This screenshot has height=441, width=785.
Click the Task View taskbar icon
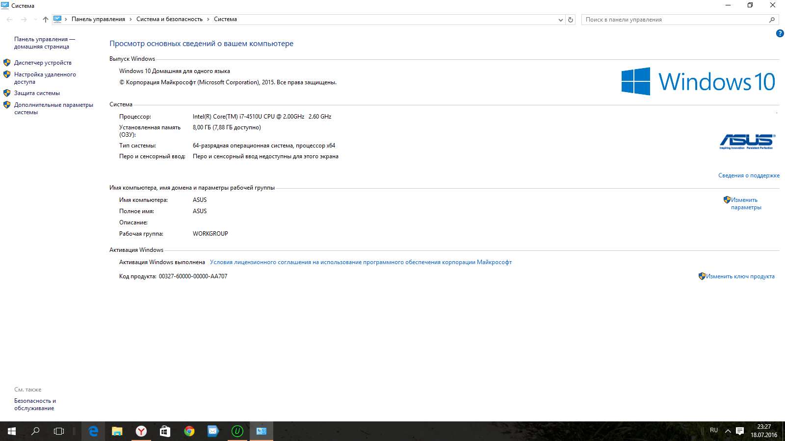[x=59, y=431]
